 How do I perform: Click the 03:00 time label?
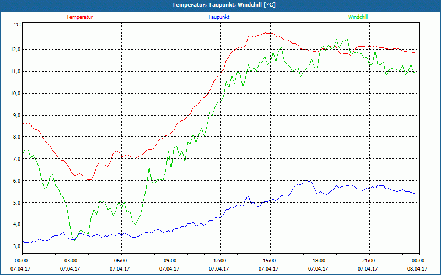click(x=72, y=260)
